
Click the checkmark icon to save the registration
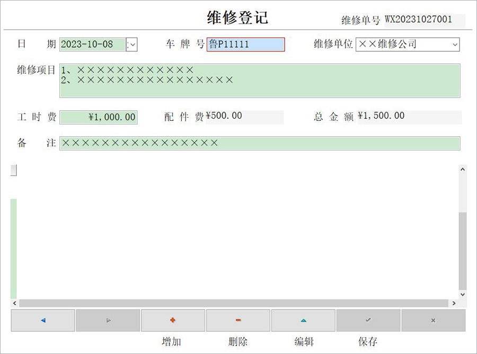pyautogui.click(x=368, y=320)
